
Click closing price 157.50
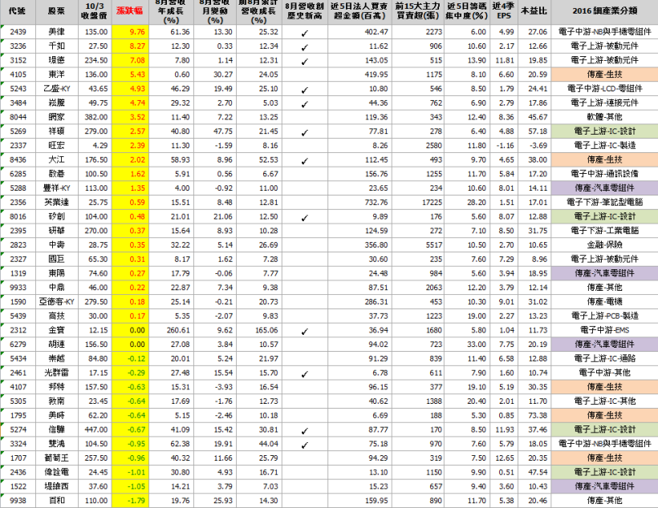pyautogui.click(x=96, y=387)
